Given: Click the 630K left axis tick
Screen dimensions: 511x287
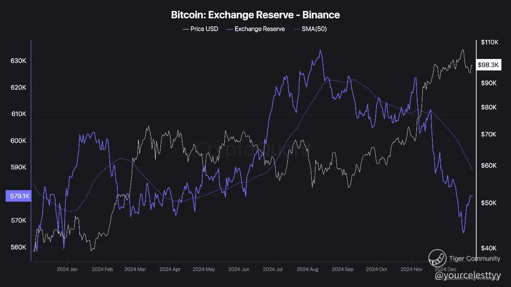Looking at the screenshot, I should (18, 61).
